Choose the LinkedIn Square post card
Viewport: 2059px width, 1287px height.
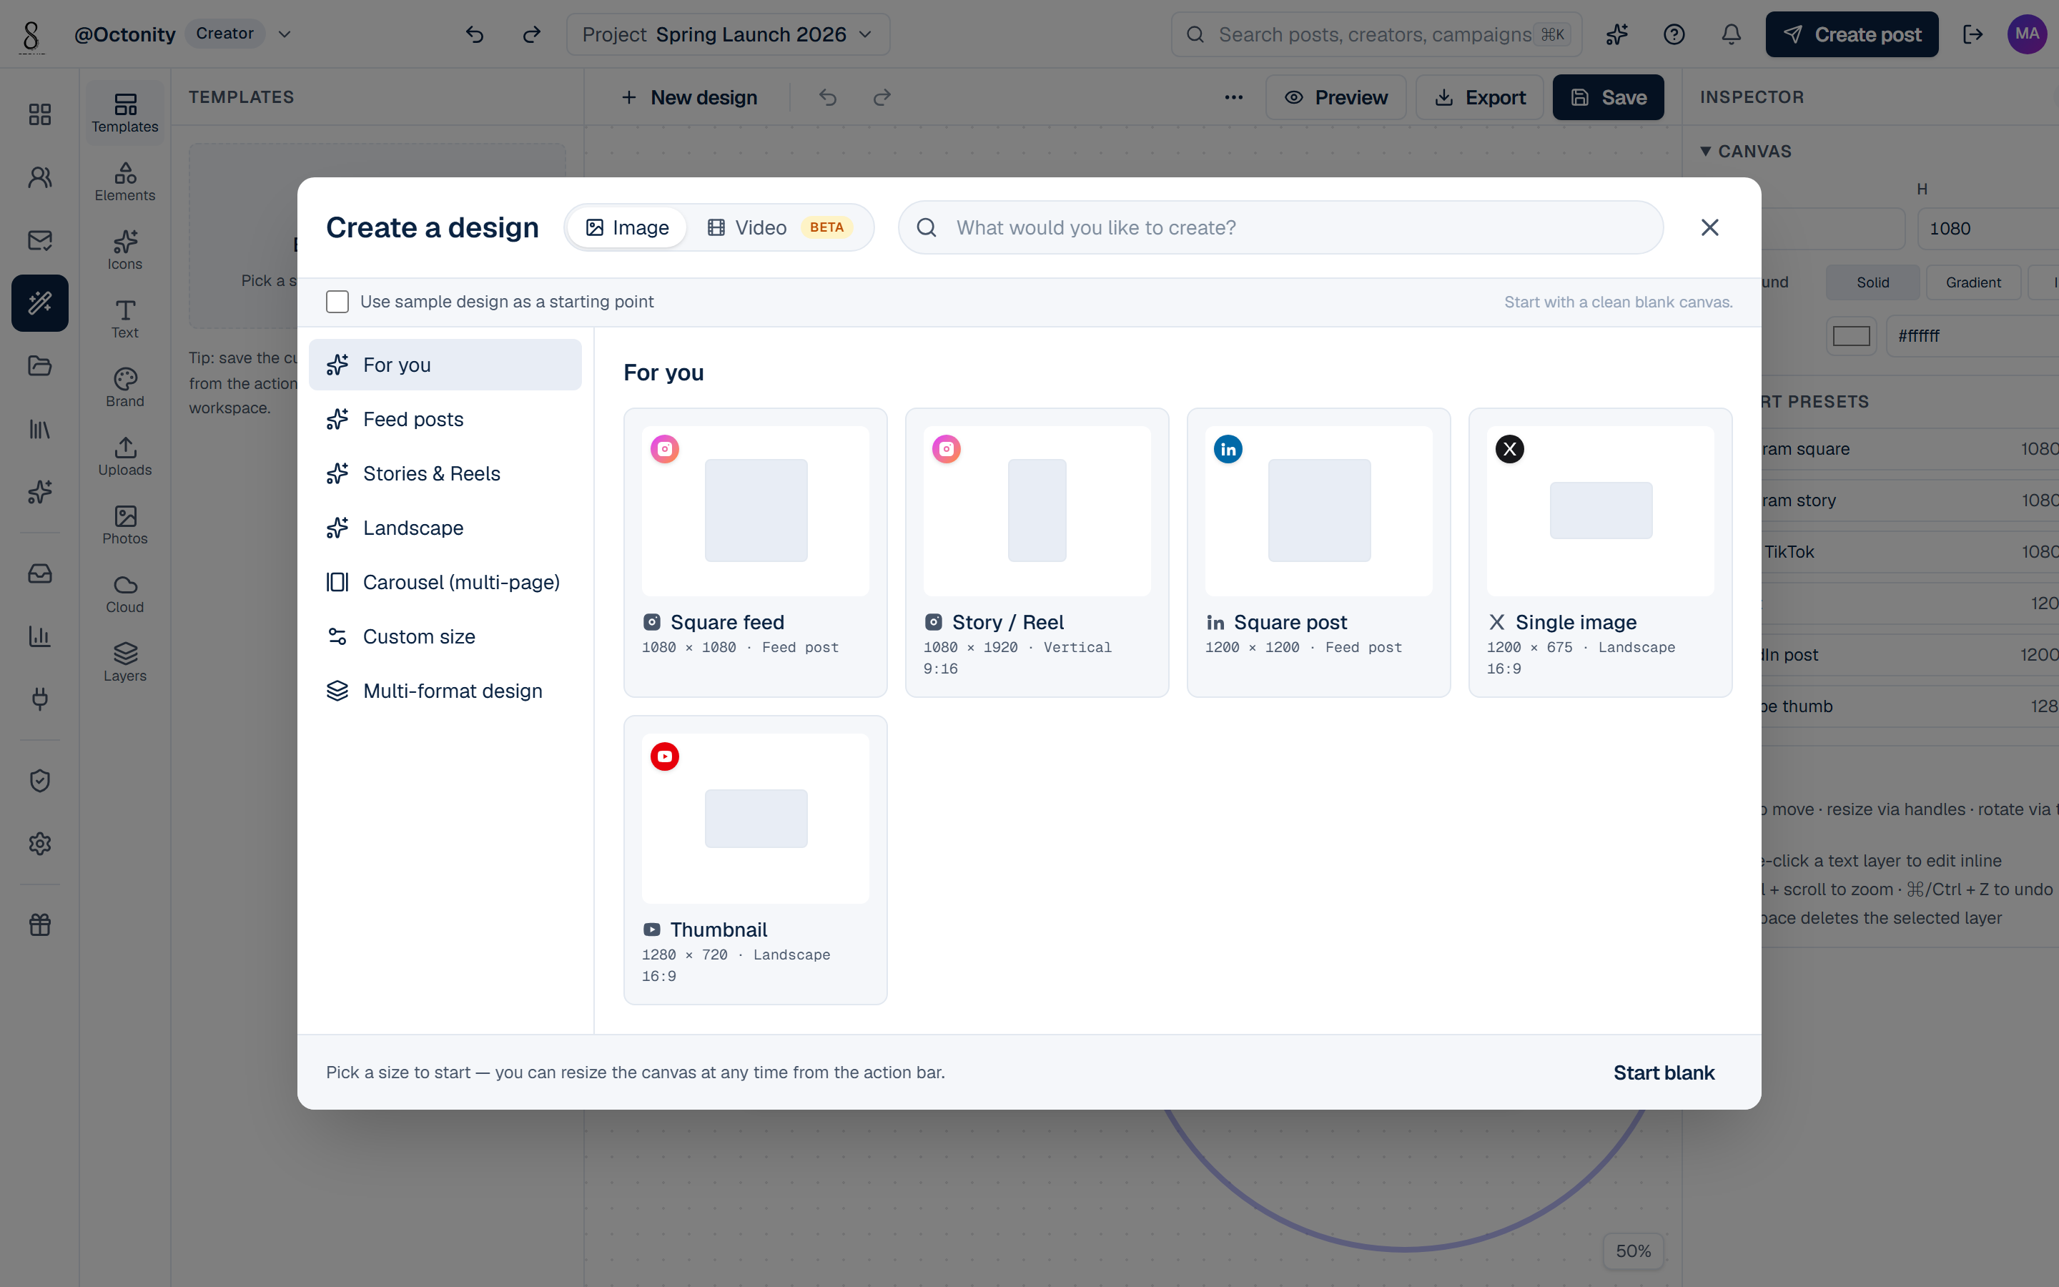(1318, 553)
